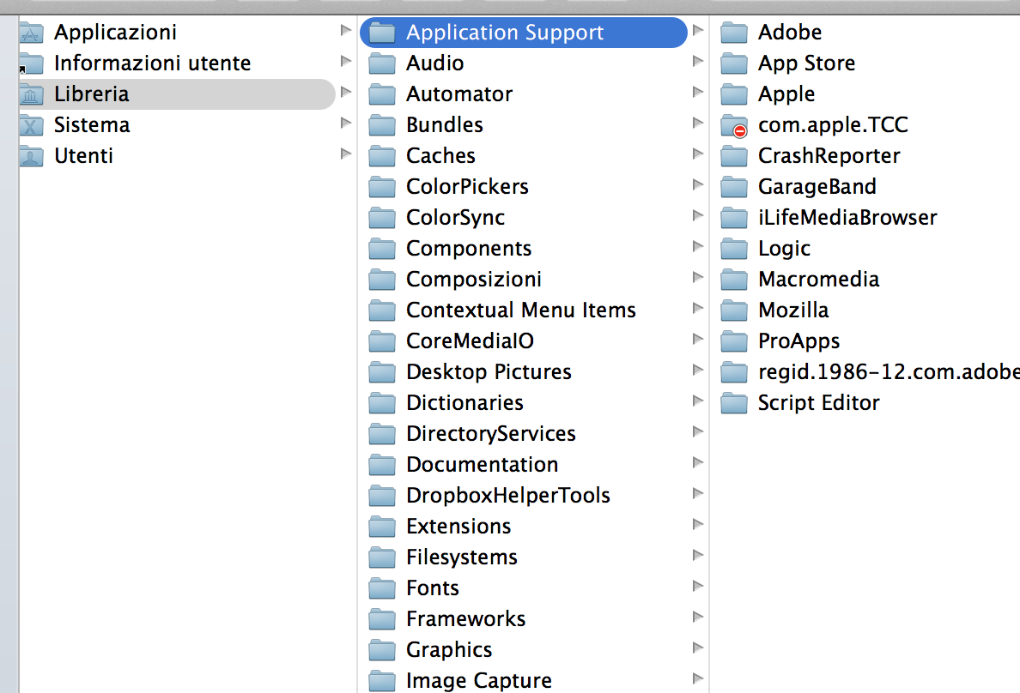This screenshot has width=1020, height=693.
Task: Open the Mozilla folder
Action: click(793, 310)
